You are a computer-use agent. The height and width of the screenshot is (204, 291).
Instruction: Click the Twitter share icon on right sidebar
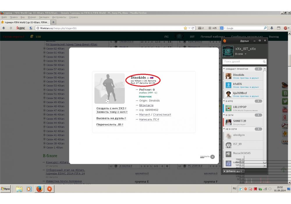285,101
